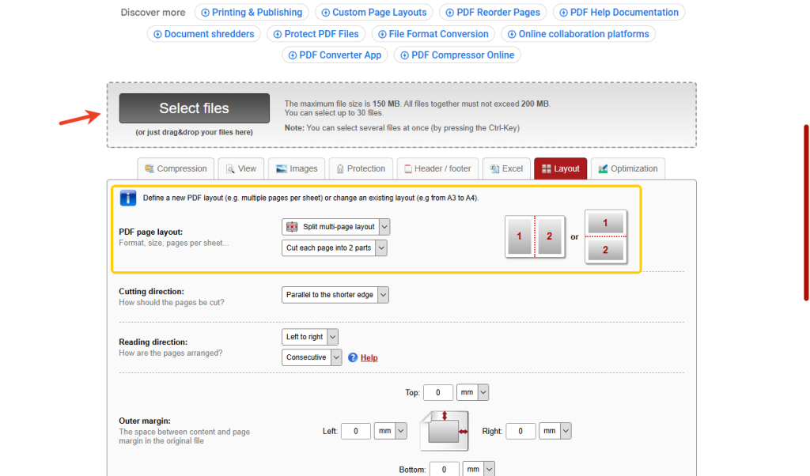This screenshot has height=476, width=810.
Task: Click inside the Left margin input field
Action: click(355, 431)
